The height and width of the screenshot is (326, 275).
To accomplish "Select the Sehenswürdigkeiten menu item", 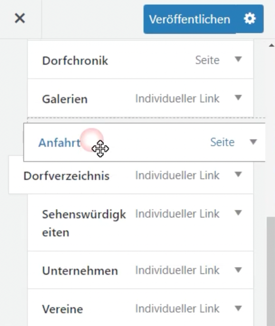I will coord(84,223).
